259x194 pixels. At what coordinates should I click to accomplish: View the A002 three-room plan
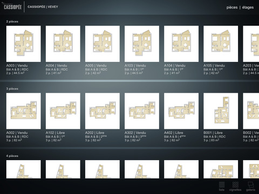[x=24, y=111]
